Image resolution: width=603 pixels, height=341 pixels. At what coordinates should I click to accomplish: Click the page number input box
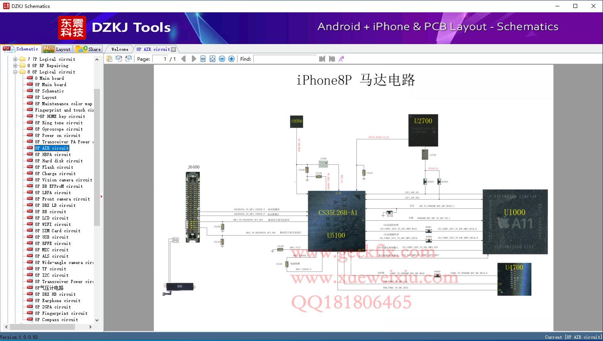click(x=160, y=59)
